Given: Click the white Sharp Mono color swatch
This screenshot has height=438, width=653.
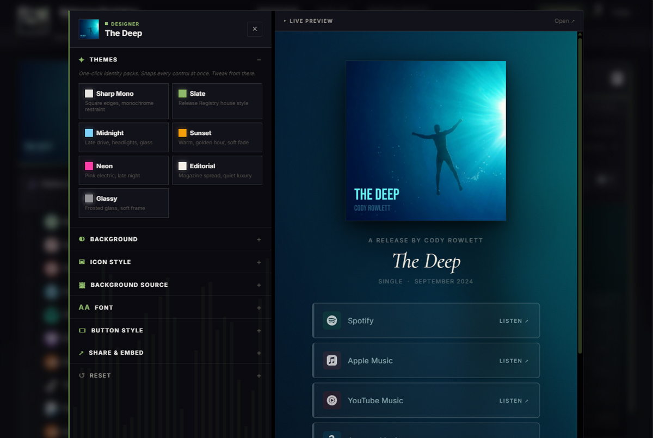Looking at the screenshot, I should point(89,94).
